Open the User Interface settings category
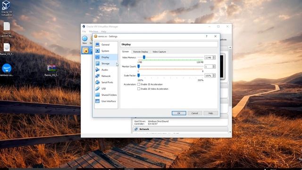Image resolution: width=302 pixels, height=170 pixels. coord(106,101)
